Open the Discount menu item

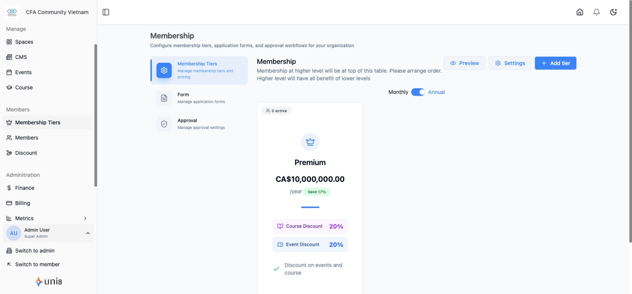pos(26,153)
